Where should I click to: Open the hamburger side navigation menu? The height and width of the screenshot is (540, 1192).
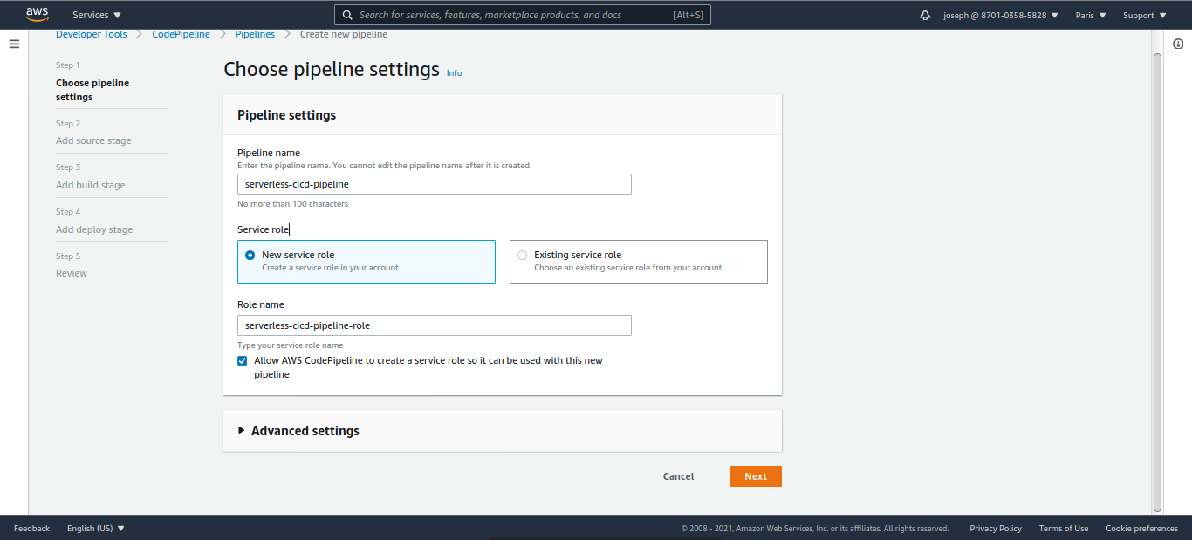(14, 44)
